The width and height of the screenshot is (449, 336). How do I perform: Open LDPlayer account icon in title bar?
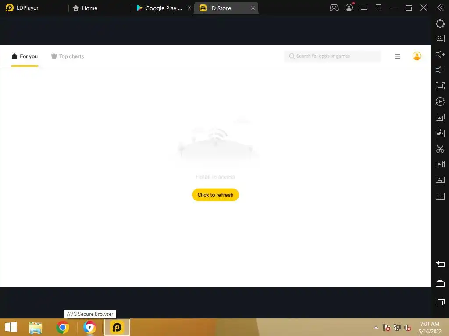[349, 8]
